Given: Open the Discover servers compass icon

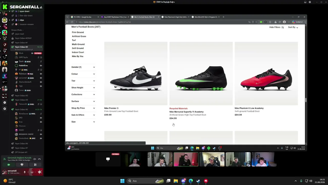Looking at the screenshot, I should (4, 109).
